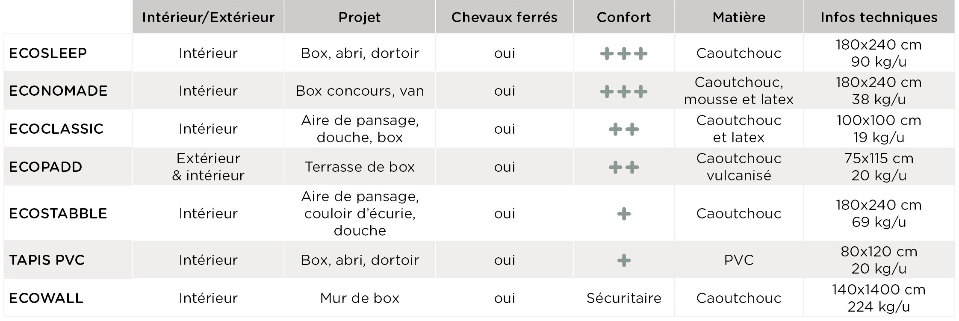
Task: Click the ECOCLASSIC product name
Action: pos(56,129)
